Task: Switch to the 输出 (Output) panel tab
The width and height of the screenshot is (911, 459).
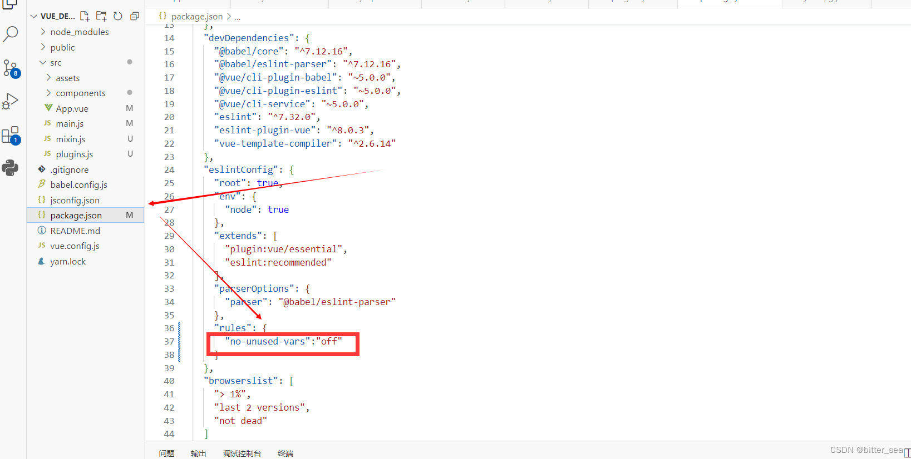Action: click(x=199, y=453)
